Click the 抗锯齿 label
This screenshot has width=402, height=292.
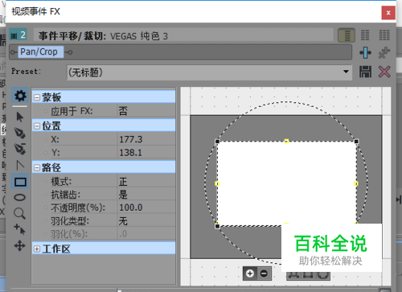(x=66, y=195)
